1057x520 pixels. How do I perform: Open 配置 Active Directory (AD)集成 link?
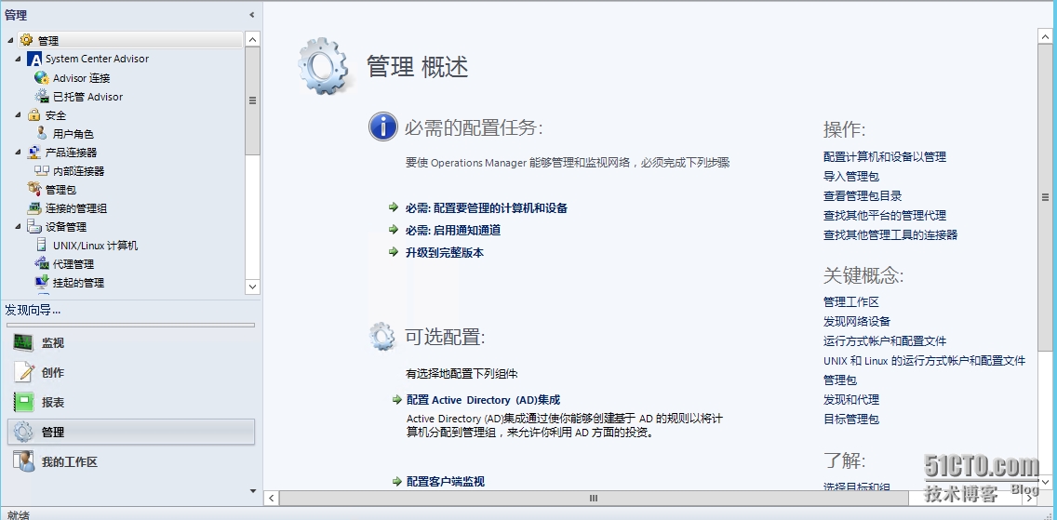[x=483, y=400]
